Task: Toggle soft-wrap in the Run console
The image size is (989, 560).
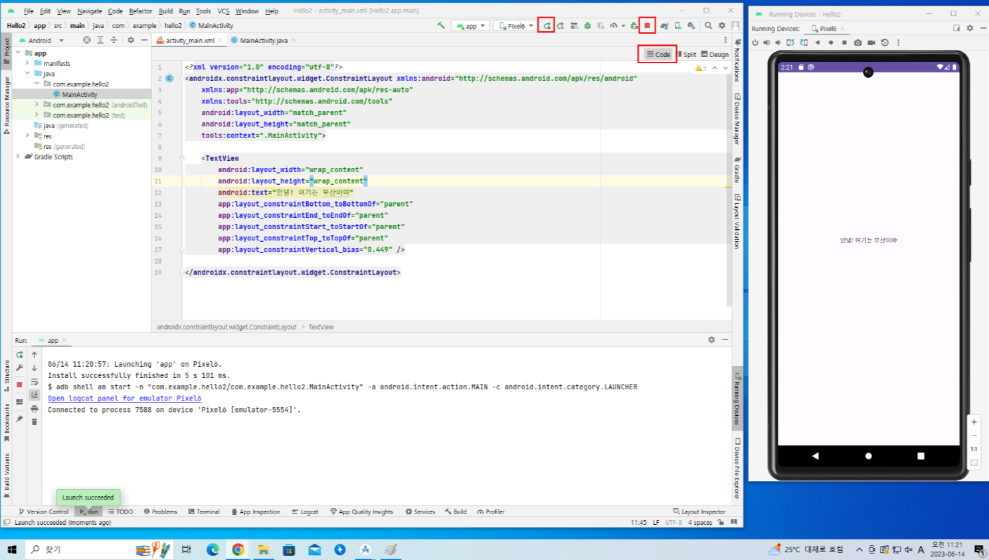Action: [35, 382]
